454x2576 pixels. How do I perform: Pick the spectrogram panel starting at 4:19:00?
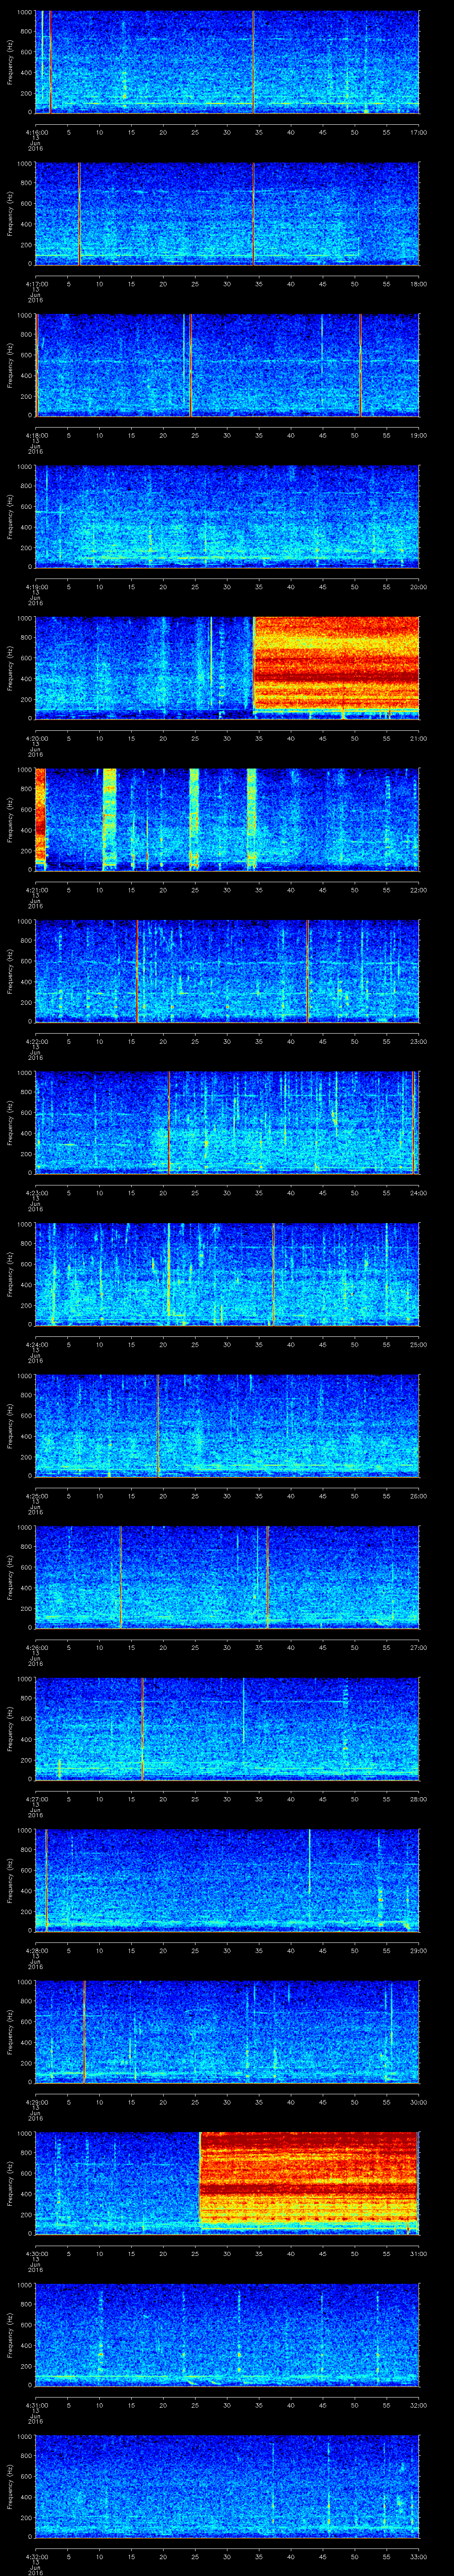point(227,517)
